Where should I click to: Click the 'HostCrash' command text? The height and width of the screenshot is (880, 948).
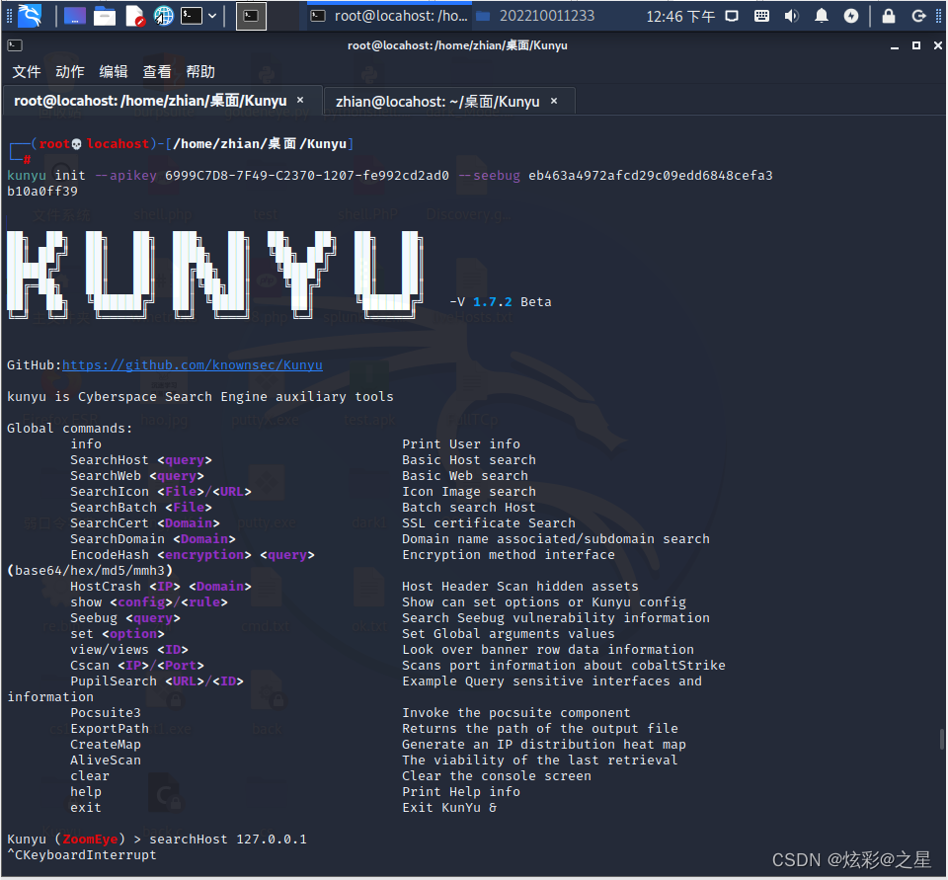pos(106,586)
